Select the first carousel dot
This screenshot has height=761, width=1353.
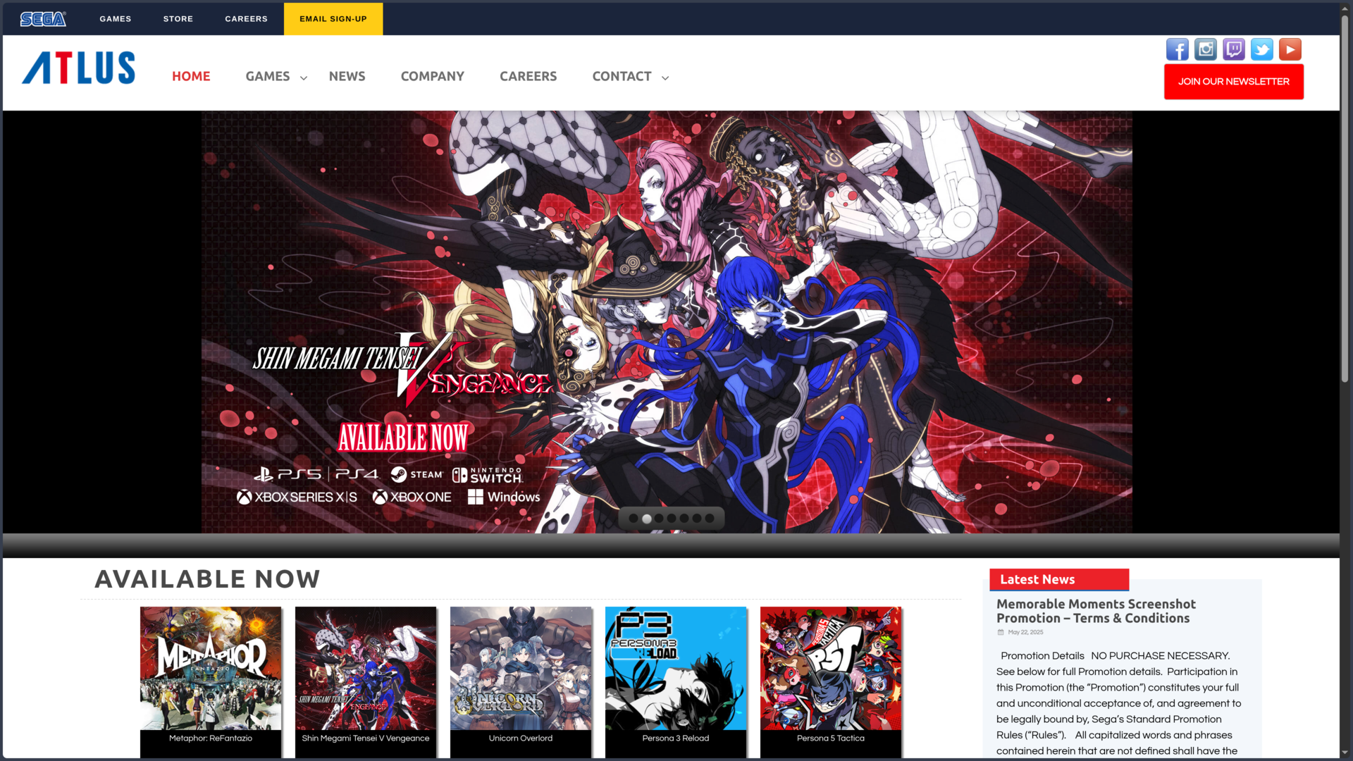tap(634, 518)
